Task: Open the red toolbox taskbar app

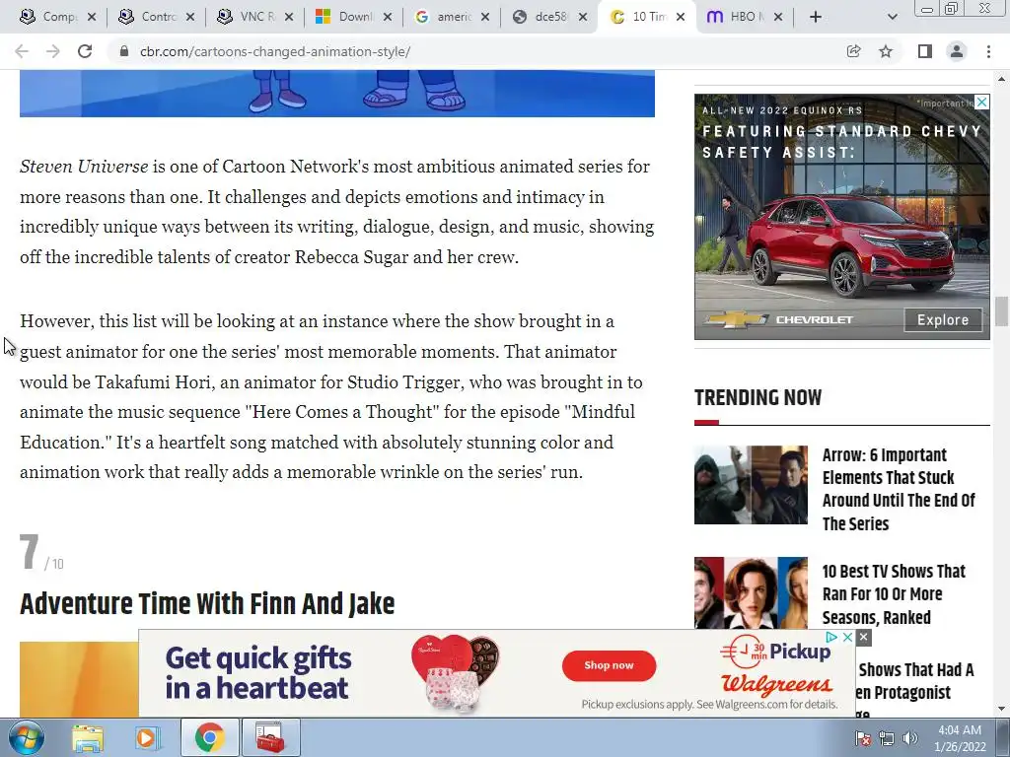Action: point(270,737)
